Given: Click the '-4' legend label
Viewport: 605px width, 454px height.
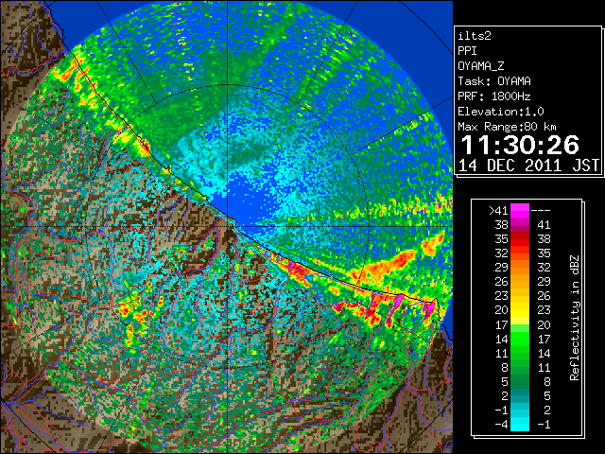Looking at the screenshot, I should click(x=501, y=425).
